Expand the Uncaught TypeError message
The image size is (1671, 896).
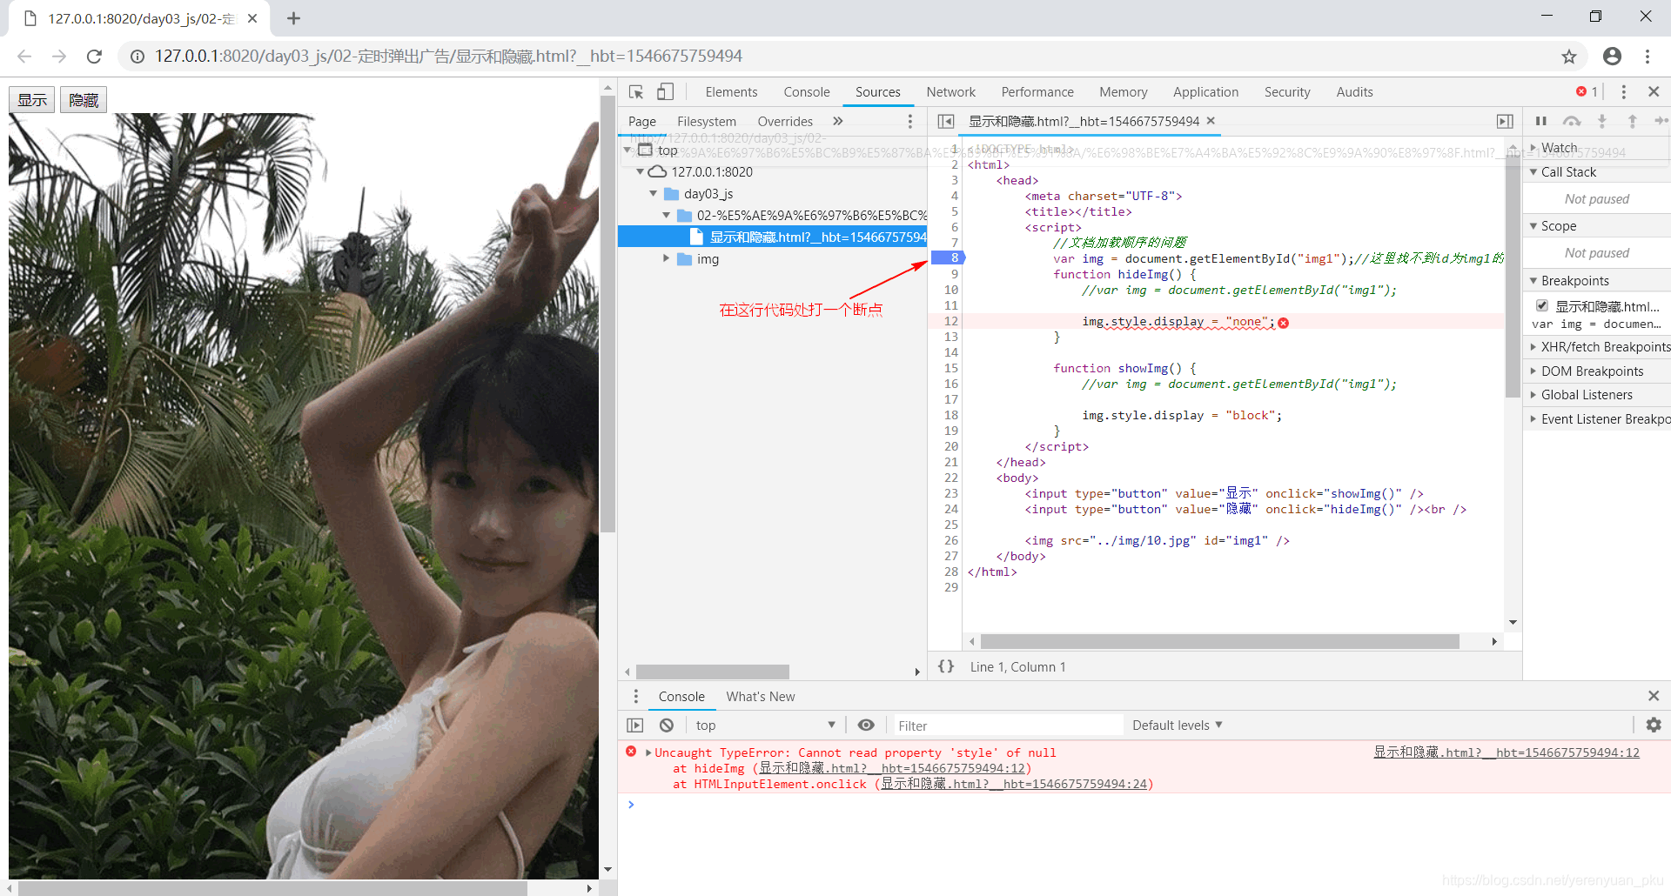[x=648, y=752]
